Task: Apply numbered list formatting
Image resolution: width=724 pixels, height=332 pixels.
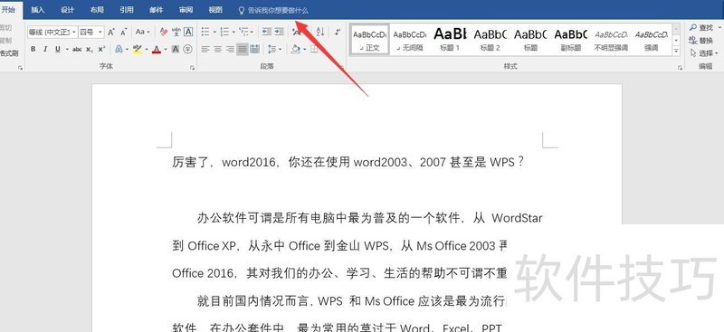Action: click(x=224, y=32)
